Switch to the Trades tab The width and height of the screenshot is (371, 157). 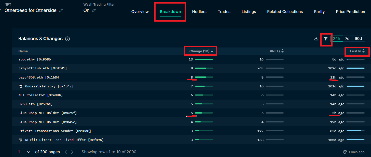point(224,12)
